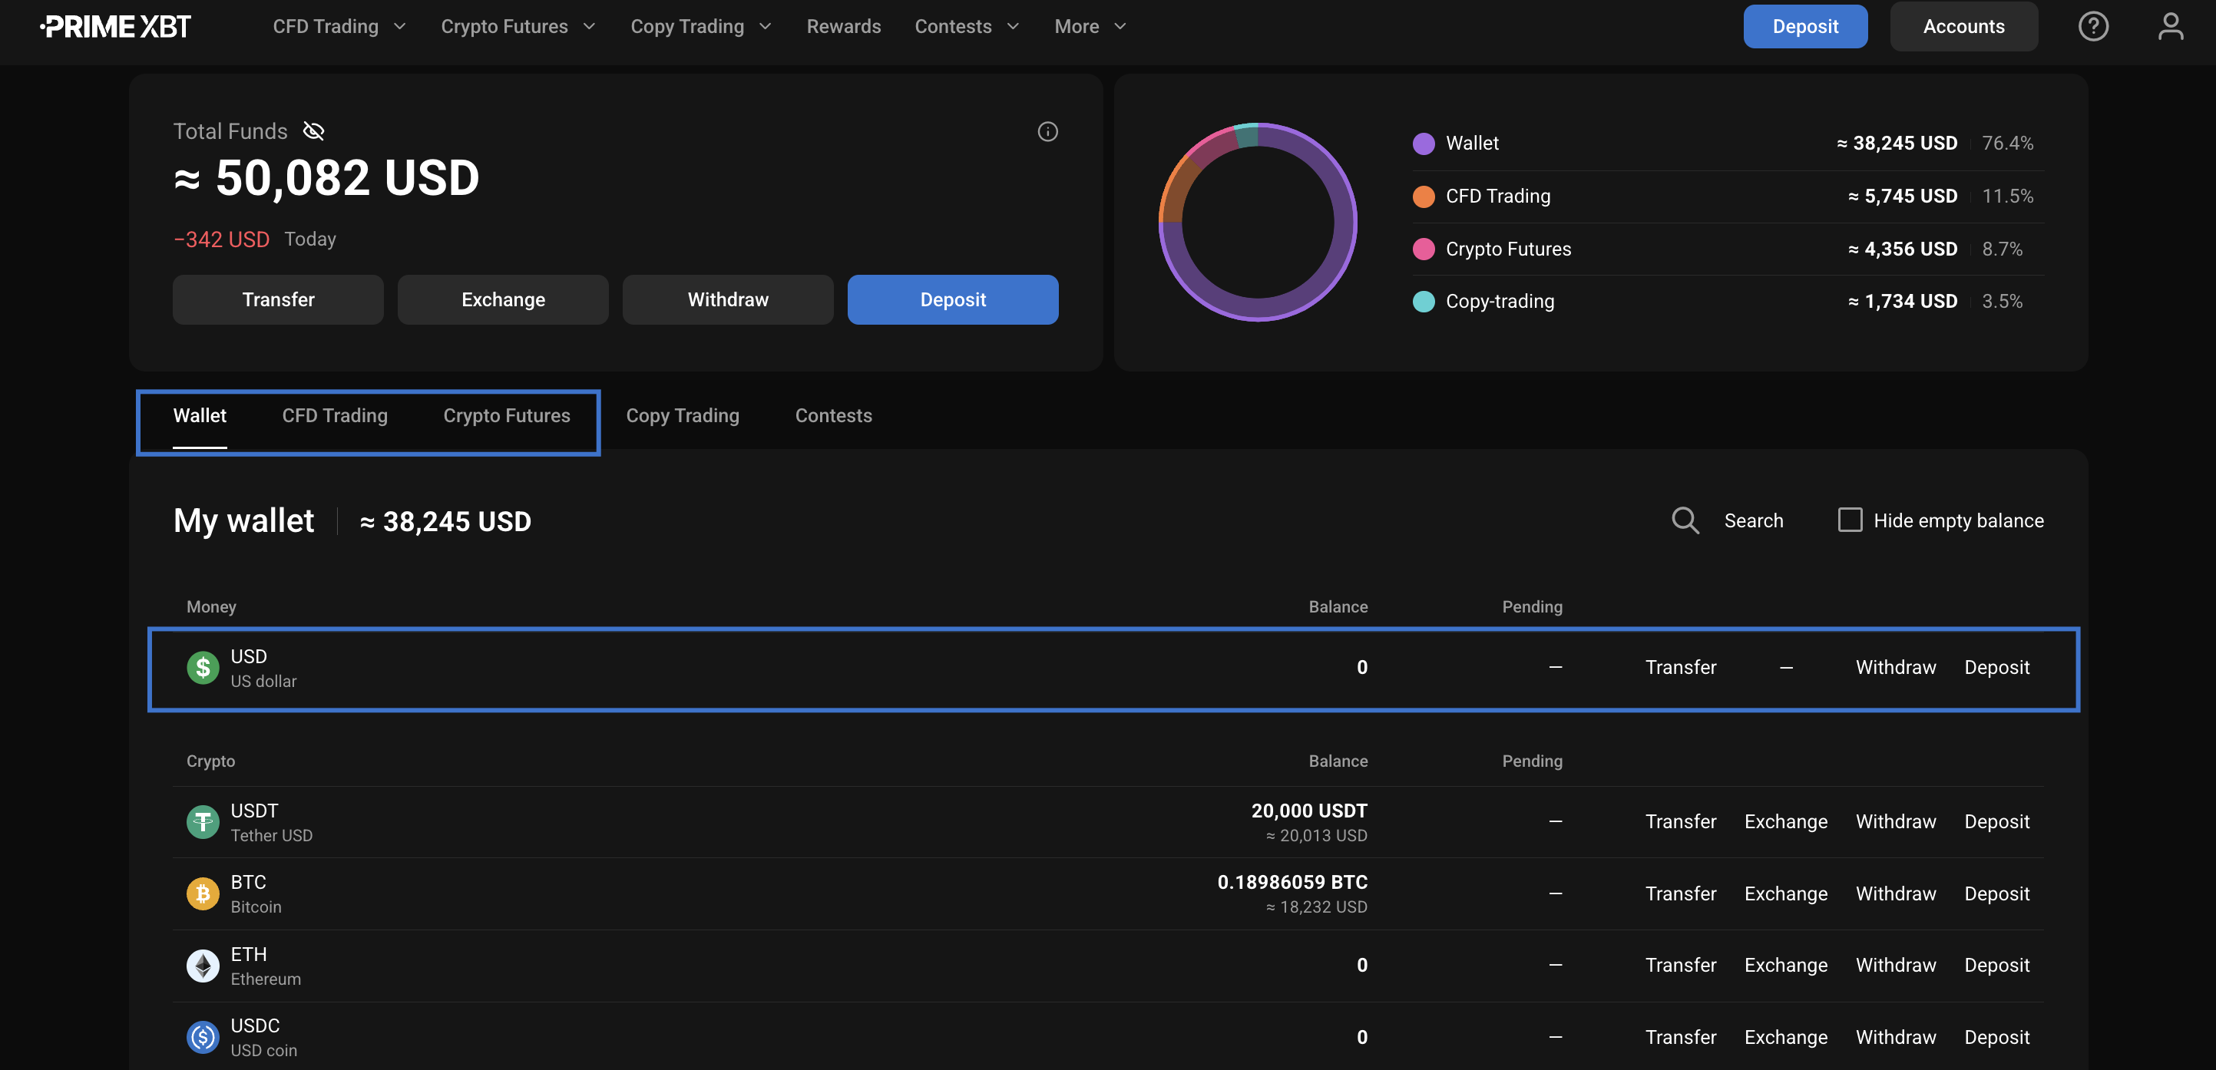Click the Accounts button
Image resolution: width=2216 pixels, height=1070 pixels.
point(1963,27)
